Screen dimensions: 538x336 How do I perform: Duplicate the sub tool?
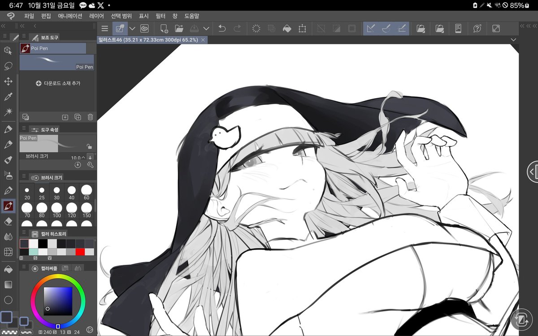[x=78, y=117]
